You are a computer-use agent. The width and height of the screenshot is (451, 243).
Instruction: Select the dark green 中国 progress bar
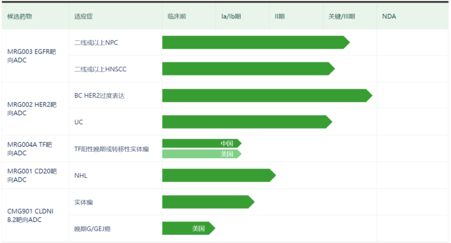point(201,143)
